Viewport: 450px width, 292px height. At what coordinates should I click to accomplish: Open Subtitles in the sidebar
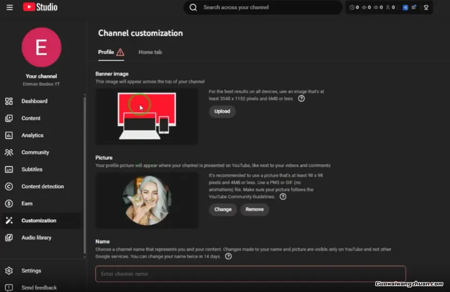pos(32,170)
